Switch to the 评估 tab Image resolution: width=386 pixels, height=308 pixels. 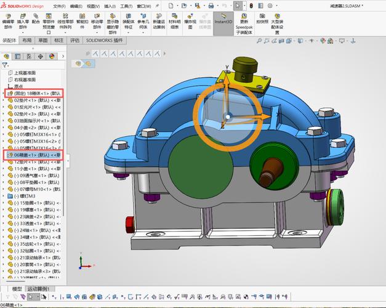point(75,41)
